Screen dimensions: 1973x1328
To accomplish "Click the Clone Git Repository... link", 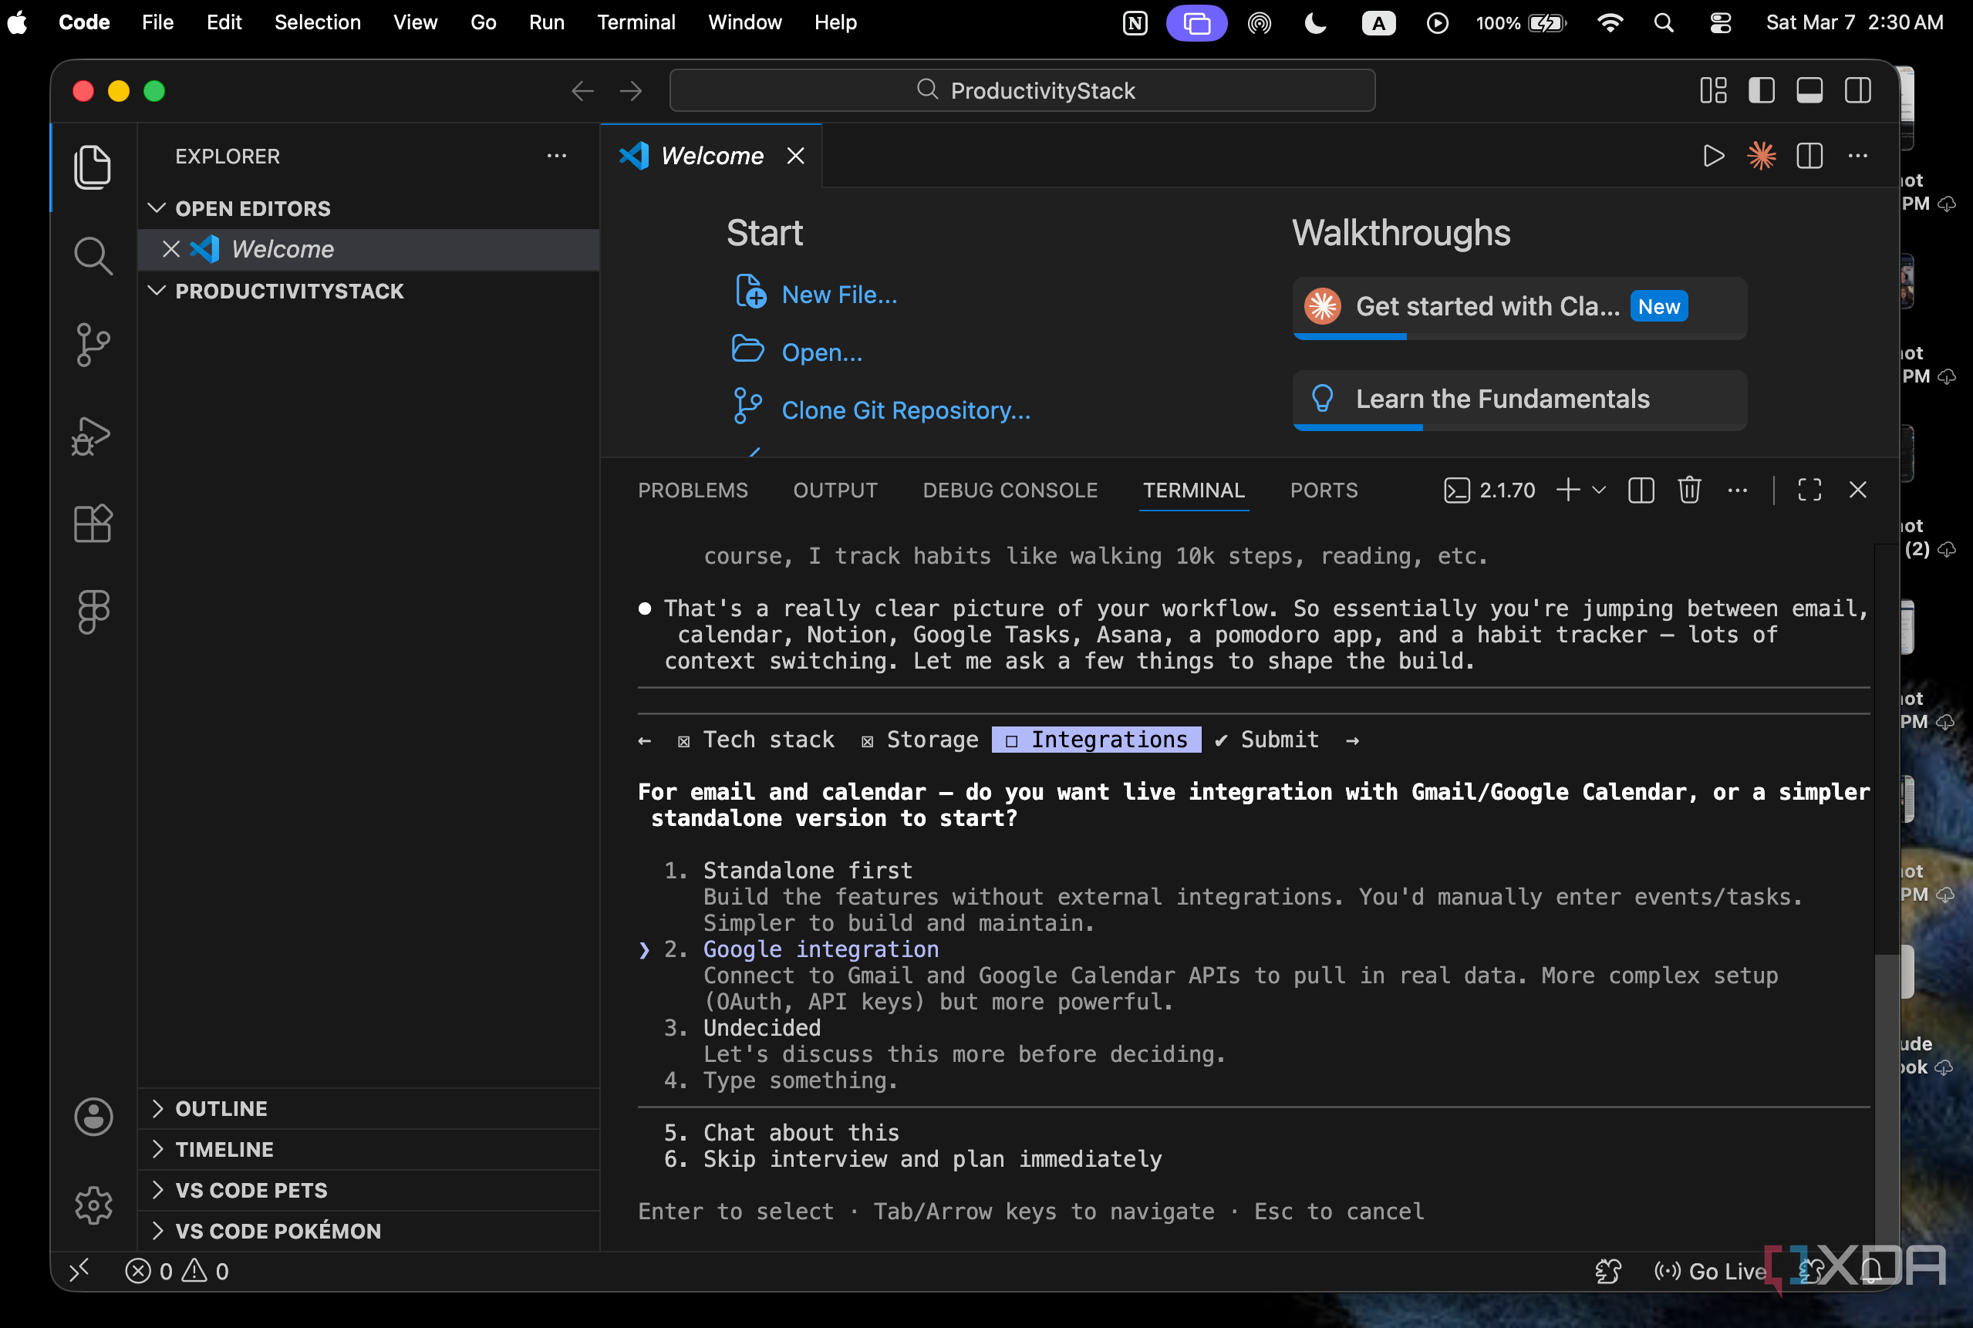I will (906, 410).
